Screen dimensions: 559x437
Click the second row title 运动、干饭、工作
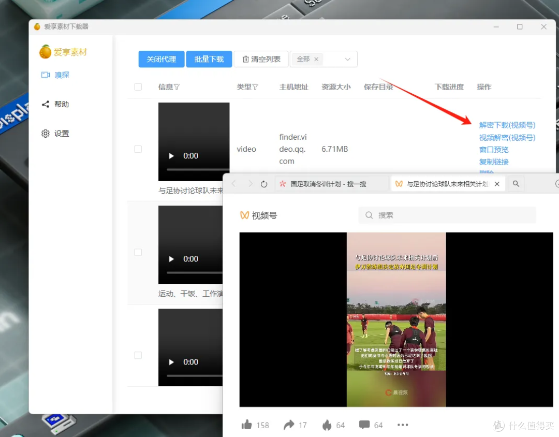tap(190, 294)
